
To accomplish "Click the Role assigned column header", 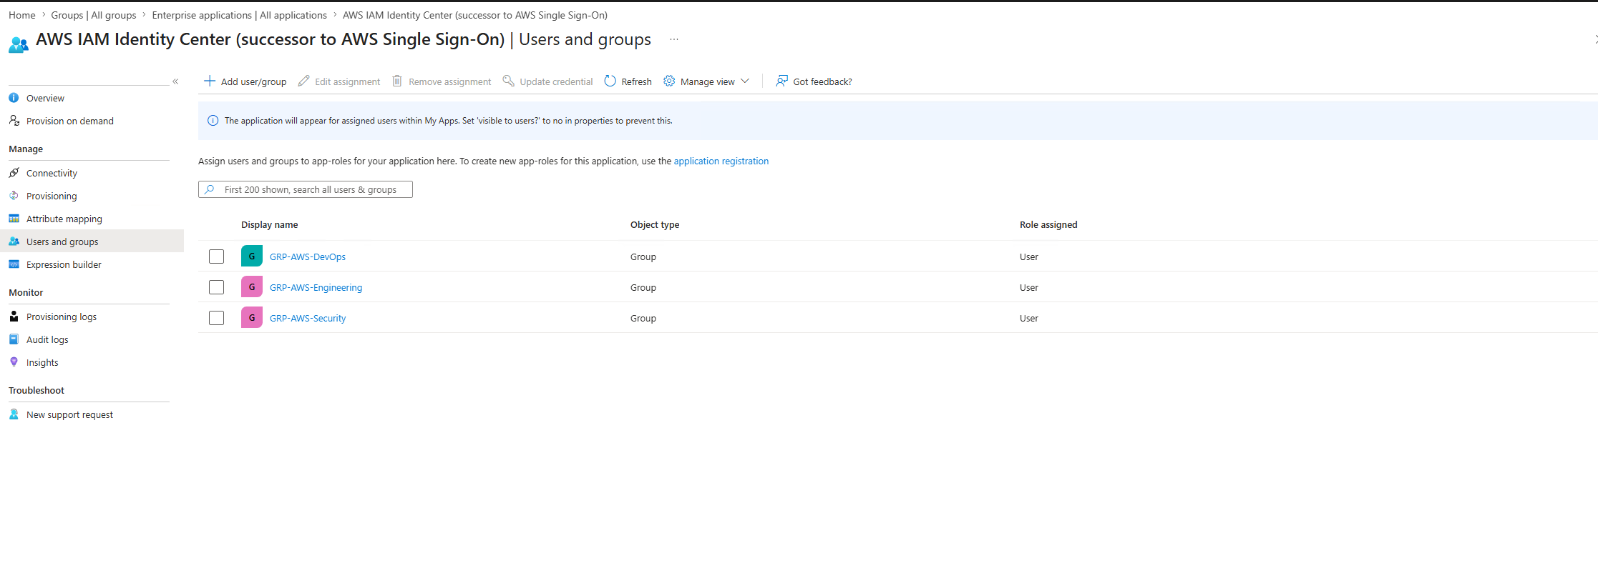I will [x=1048, y=224].
